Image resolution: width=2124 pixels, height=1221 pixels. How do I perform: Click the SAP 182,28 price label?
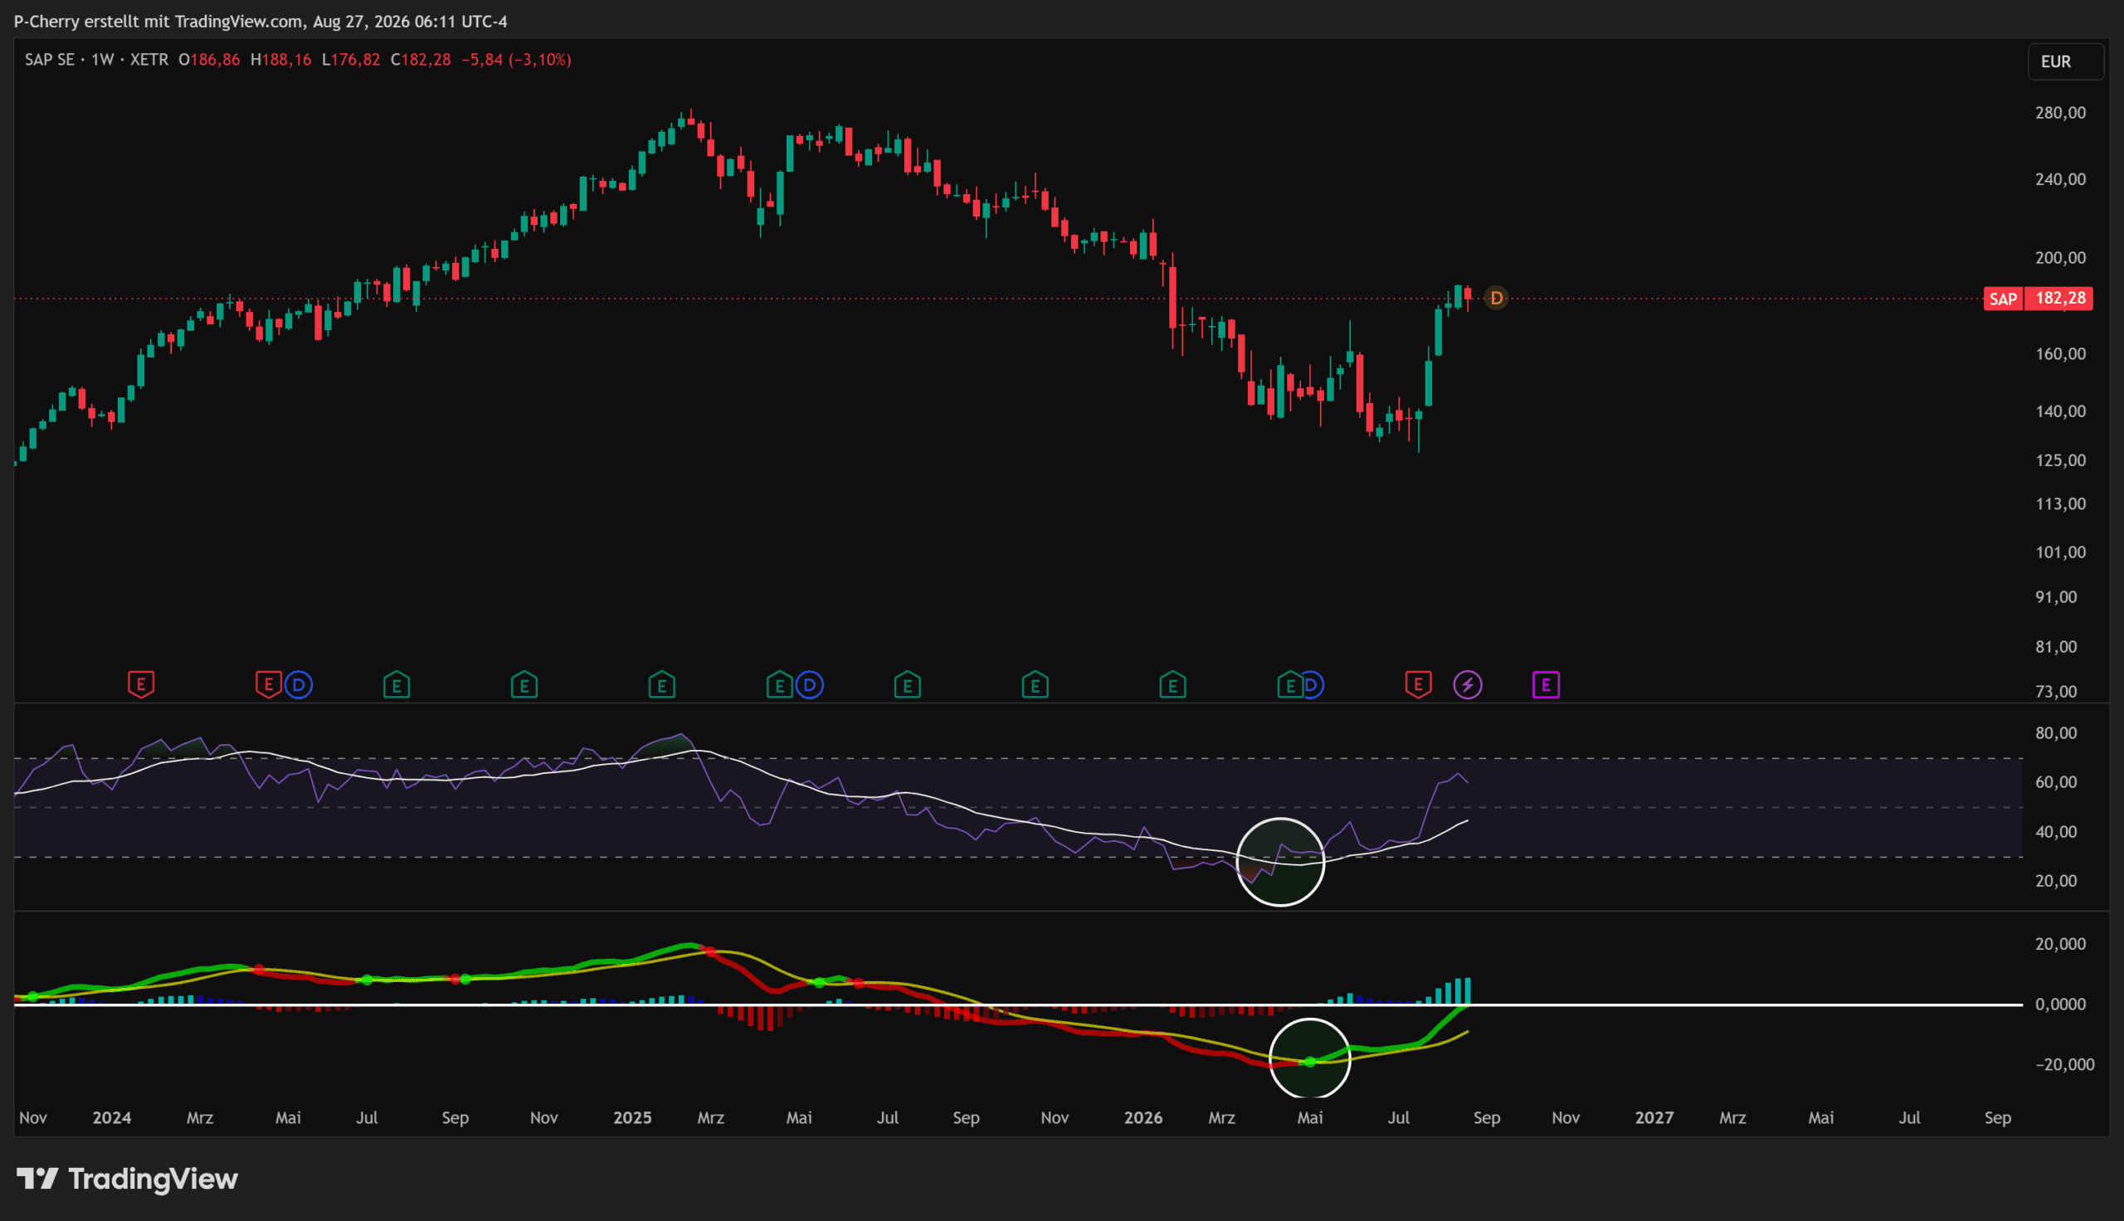[2038, 299]
